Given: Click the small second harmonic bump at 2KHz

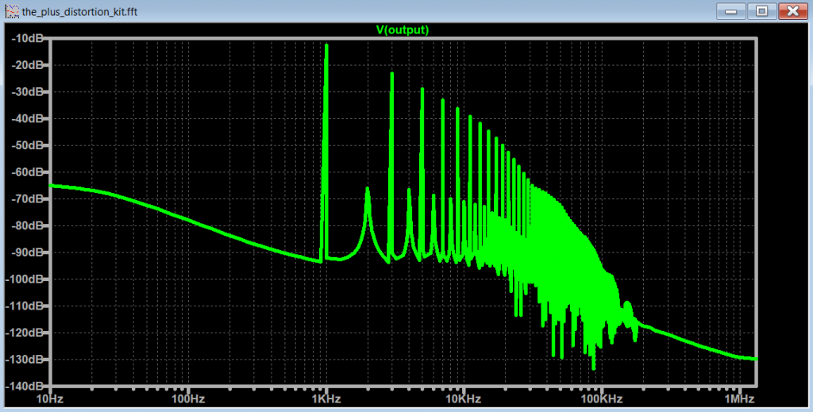Looking at the screenshot, I should (x=368, y=189).
